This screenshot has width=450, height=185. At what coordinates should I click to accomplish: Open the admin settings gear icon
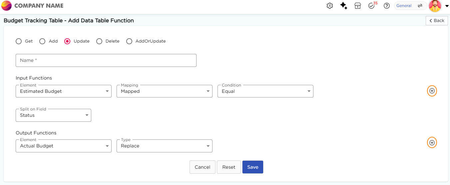pyautogui.click(x=330, y=6)
